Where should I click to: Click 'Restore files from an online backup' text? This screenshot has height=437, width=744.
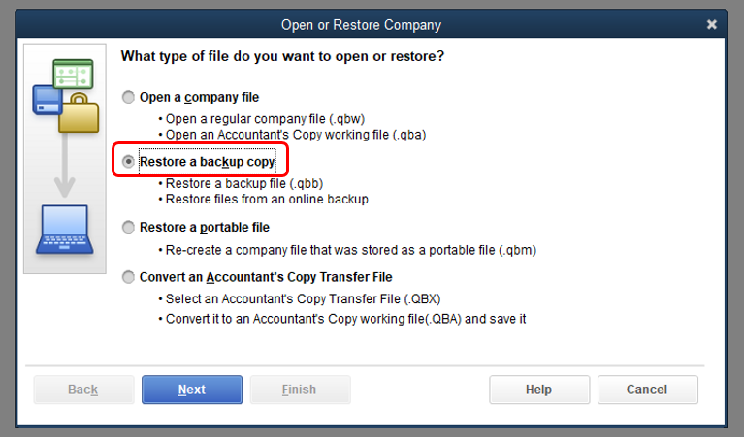(267, 200)
